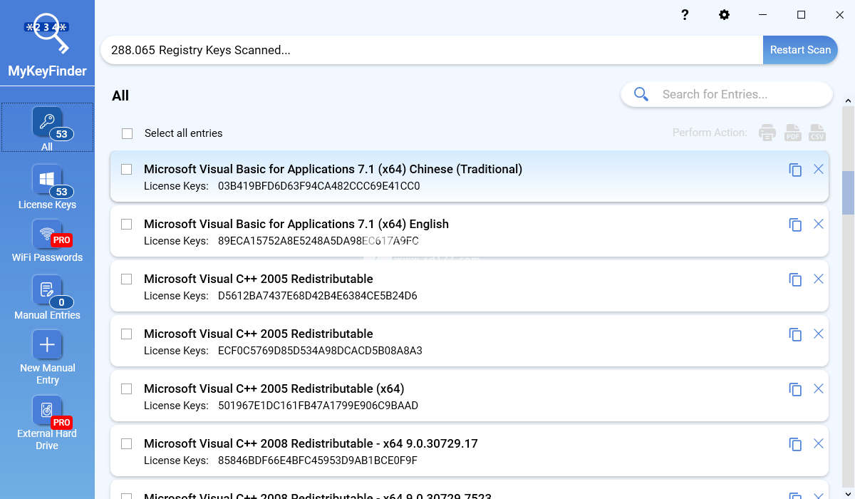Check the Visual C++ 2008 x64 9.0.30729.17 entry
Viewport: 855px width, 499px height.
tap(127, 443)
